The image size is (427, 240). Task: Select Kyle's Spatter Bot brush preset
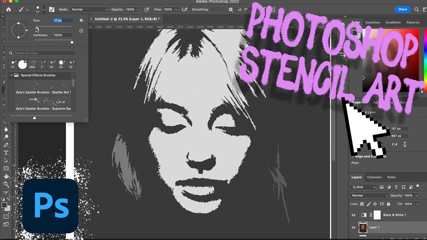pyautogui.click(x=43, y=88)
